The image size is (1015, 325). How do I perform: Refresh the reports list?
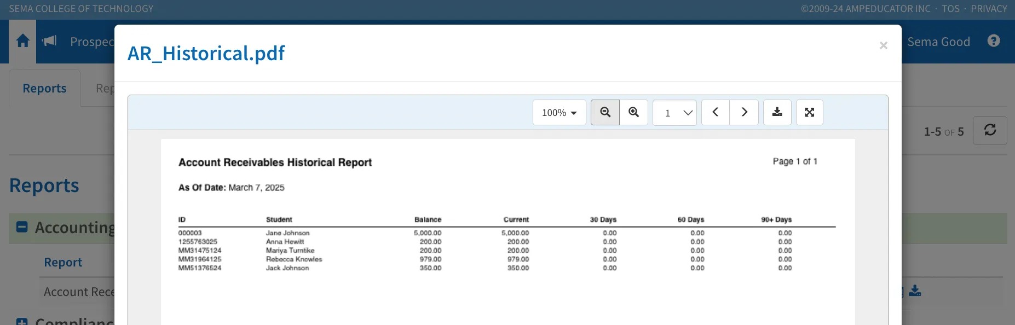pyautogui.click(x=990, y=130)
